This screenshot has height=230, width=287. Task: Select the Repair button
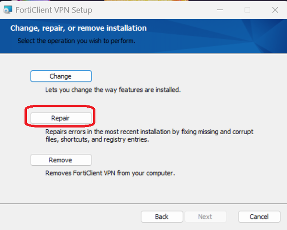point(61,118)
